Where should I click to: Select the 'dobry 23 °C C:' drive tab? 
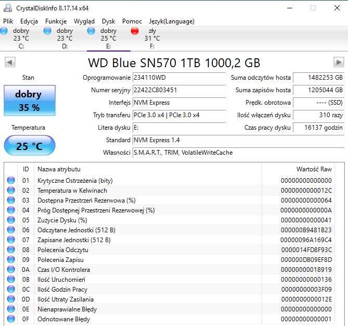[21, 38]
